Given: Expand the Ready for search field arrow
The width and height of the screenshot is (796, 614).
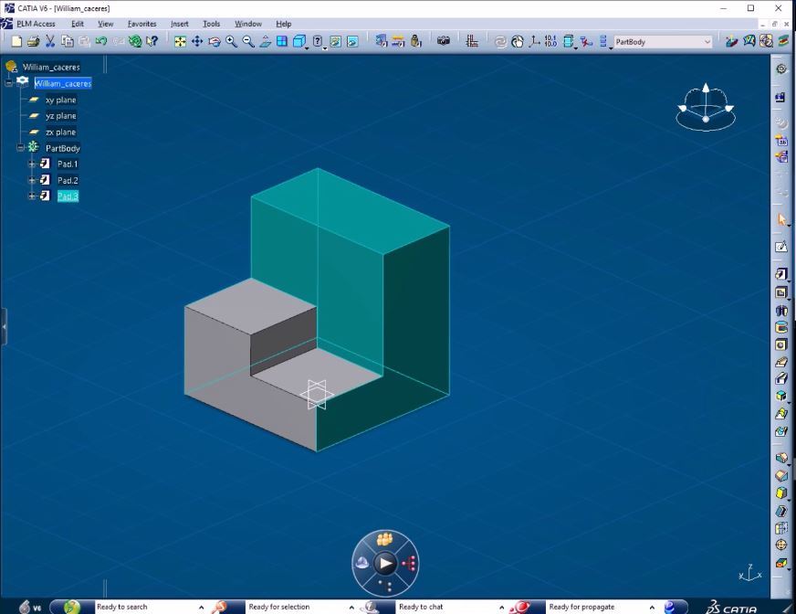Looking at the screenshot, I should coord(201,607).
